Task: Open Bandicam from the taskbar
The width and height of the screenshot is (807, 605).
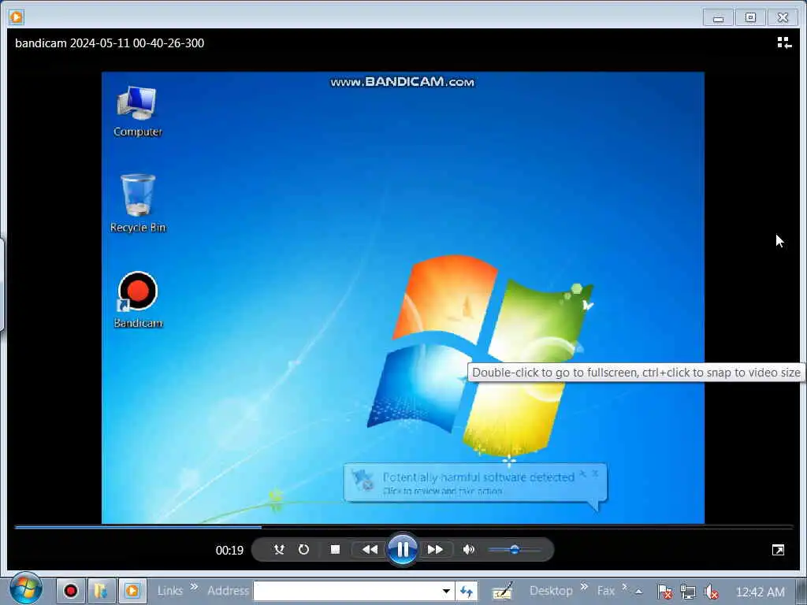Action: [x=70, y=591]
